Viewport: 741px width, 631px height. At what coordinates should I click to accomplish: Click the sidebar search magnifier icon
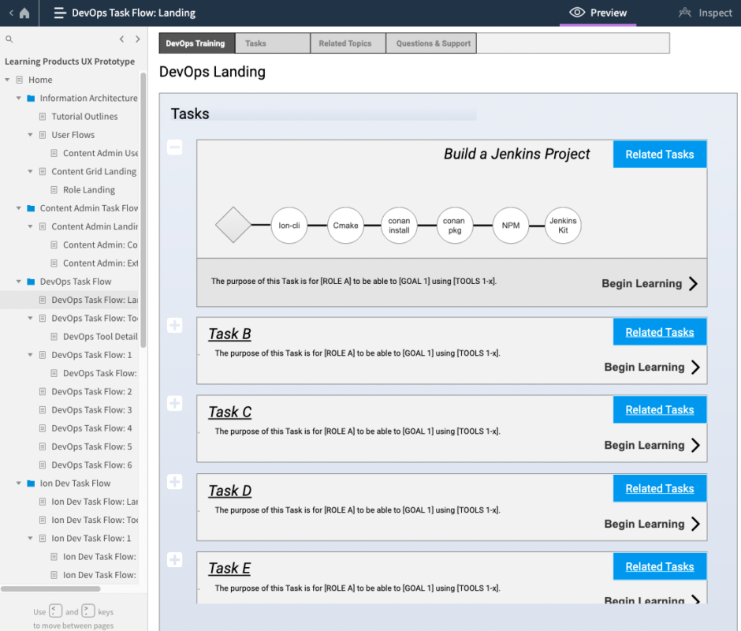[x=9, y=39]
